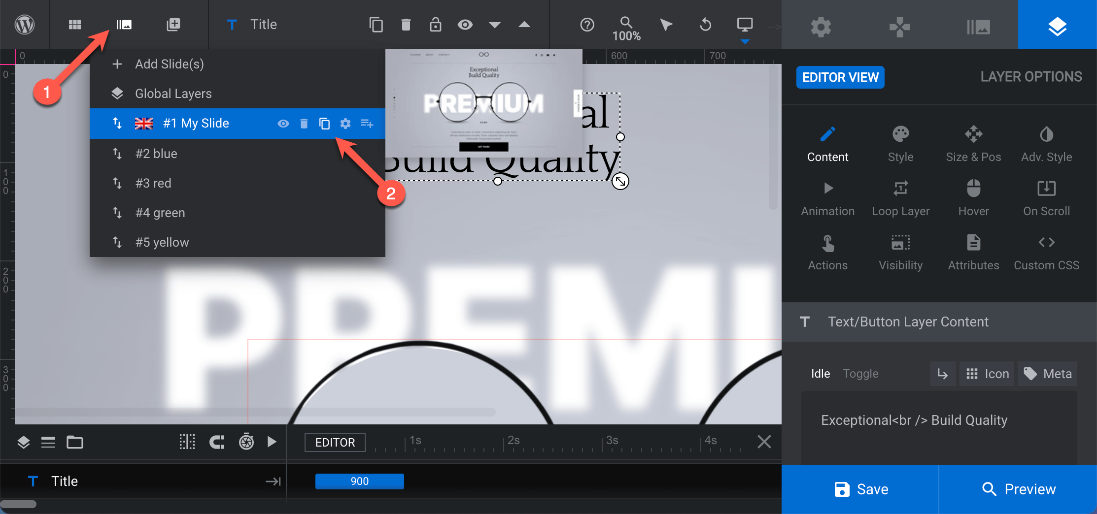The image size is (1097, 514).
Task: Open the Hover settings panel
Action: 973,196
